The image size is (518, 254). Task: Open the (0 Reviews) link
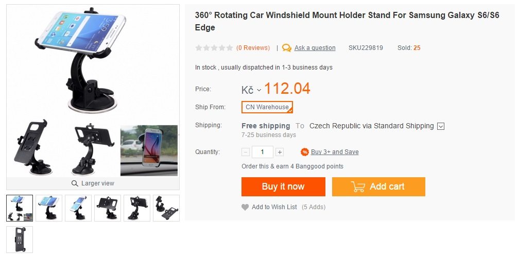253,48
